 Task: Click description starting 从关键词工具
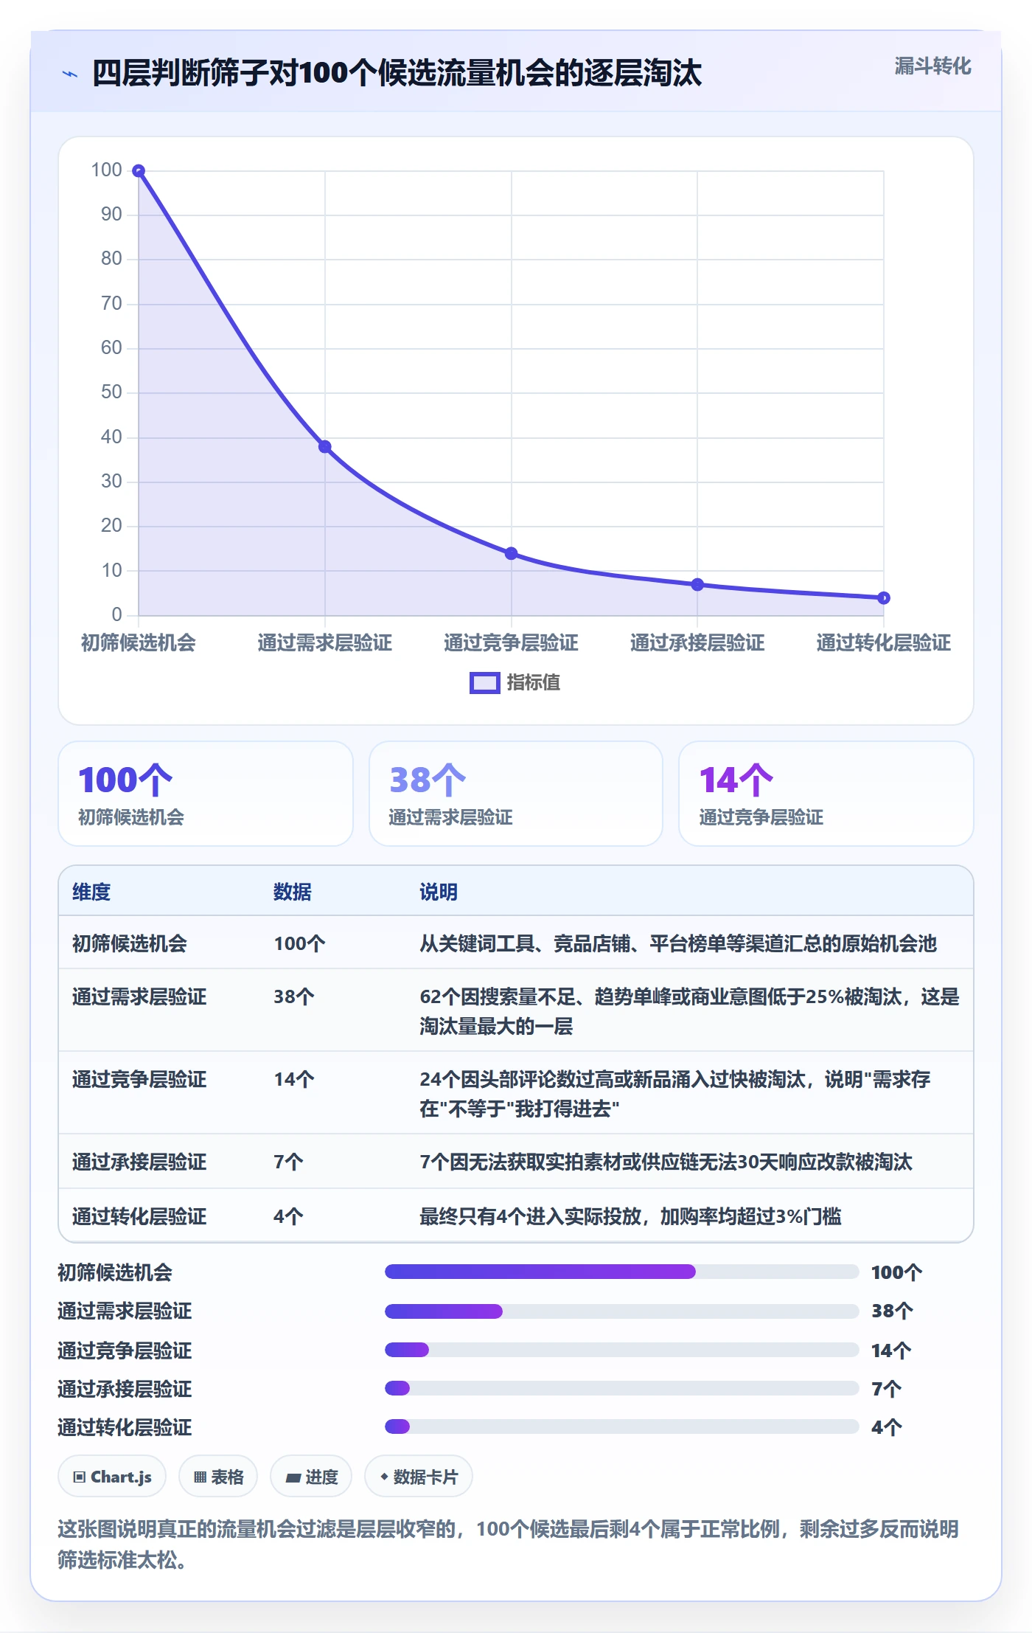click(678, 943)
